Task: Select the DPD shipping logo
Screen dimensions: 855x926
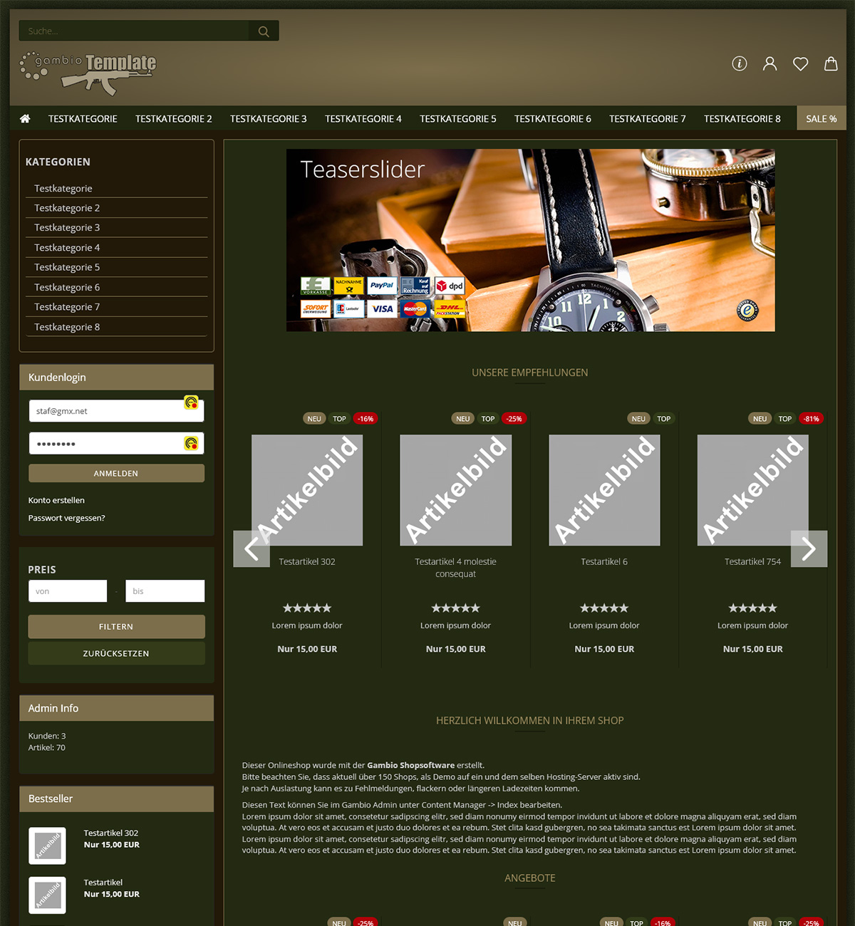Action: (448, 286)
